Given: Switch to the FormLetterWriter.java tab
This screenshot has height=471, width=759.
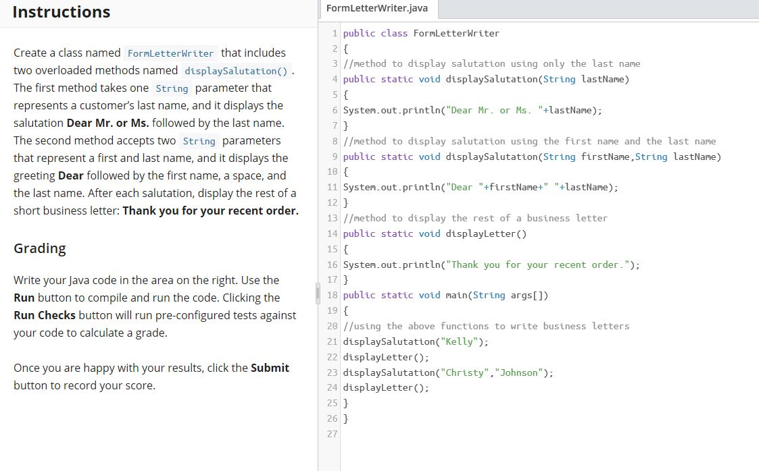Looking at the screenshot, I should 376,9.
